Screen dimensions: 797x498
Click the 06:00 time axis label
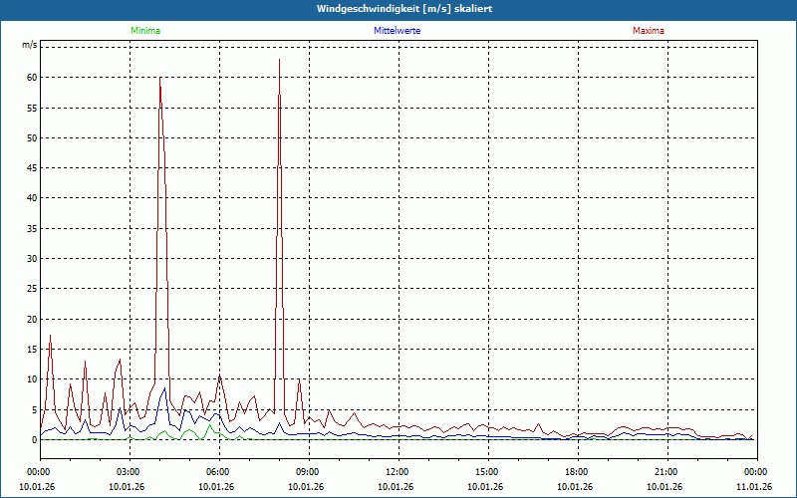tap(219, 472)
